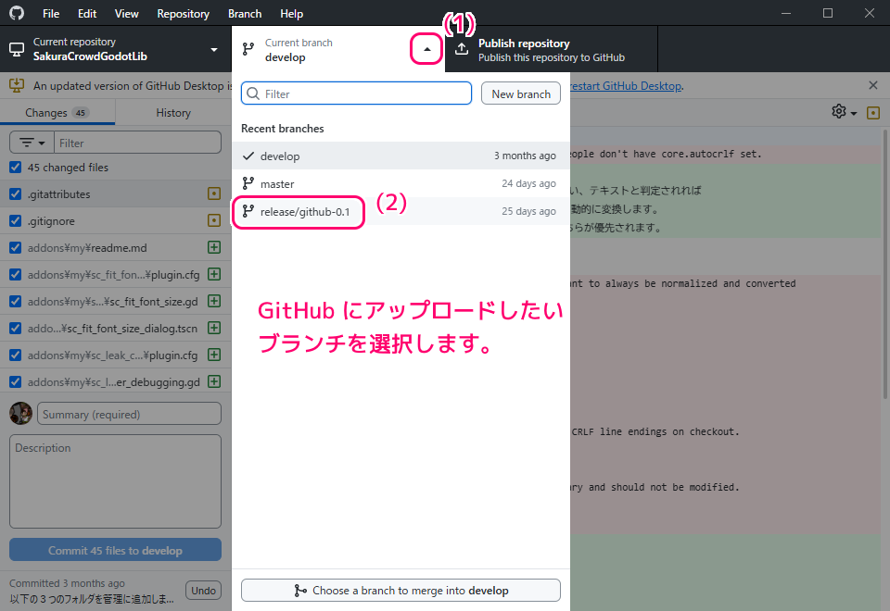This screenshot has width=890, height=611.
Task: Open the Current repository dropdown
Action: 115,50
